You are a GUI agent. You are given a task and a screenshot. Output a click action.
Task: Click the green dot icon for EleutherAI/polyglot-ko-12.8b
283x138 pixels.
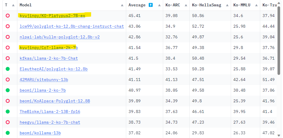coord(8,69)
